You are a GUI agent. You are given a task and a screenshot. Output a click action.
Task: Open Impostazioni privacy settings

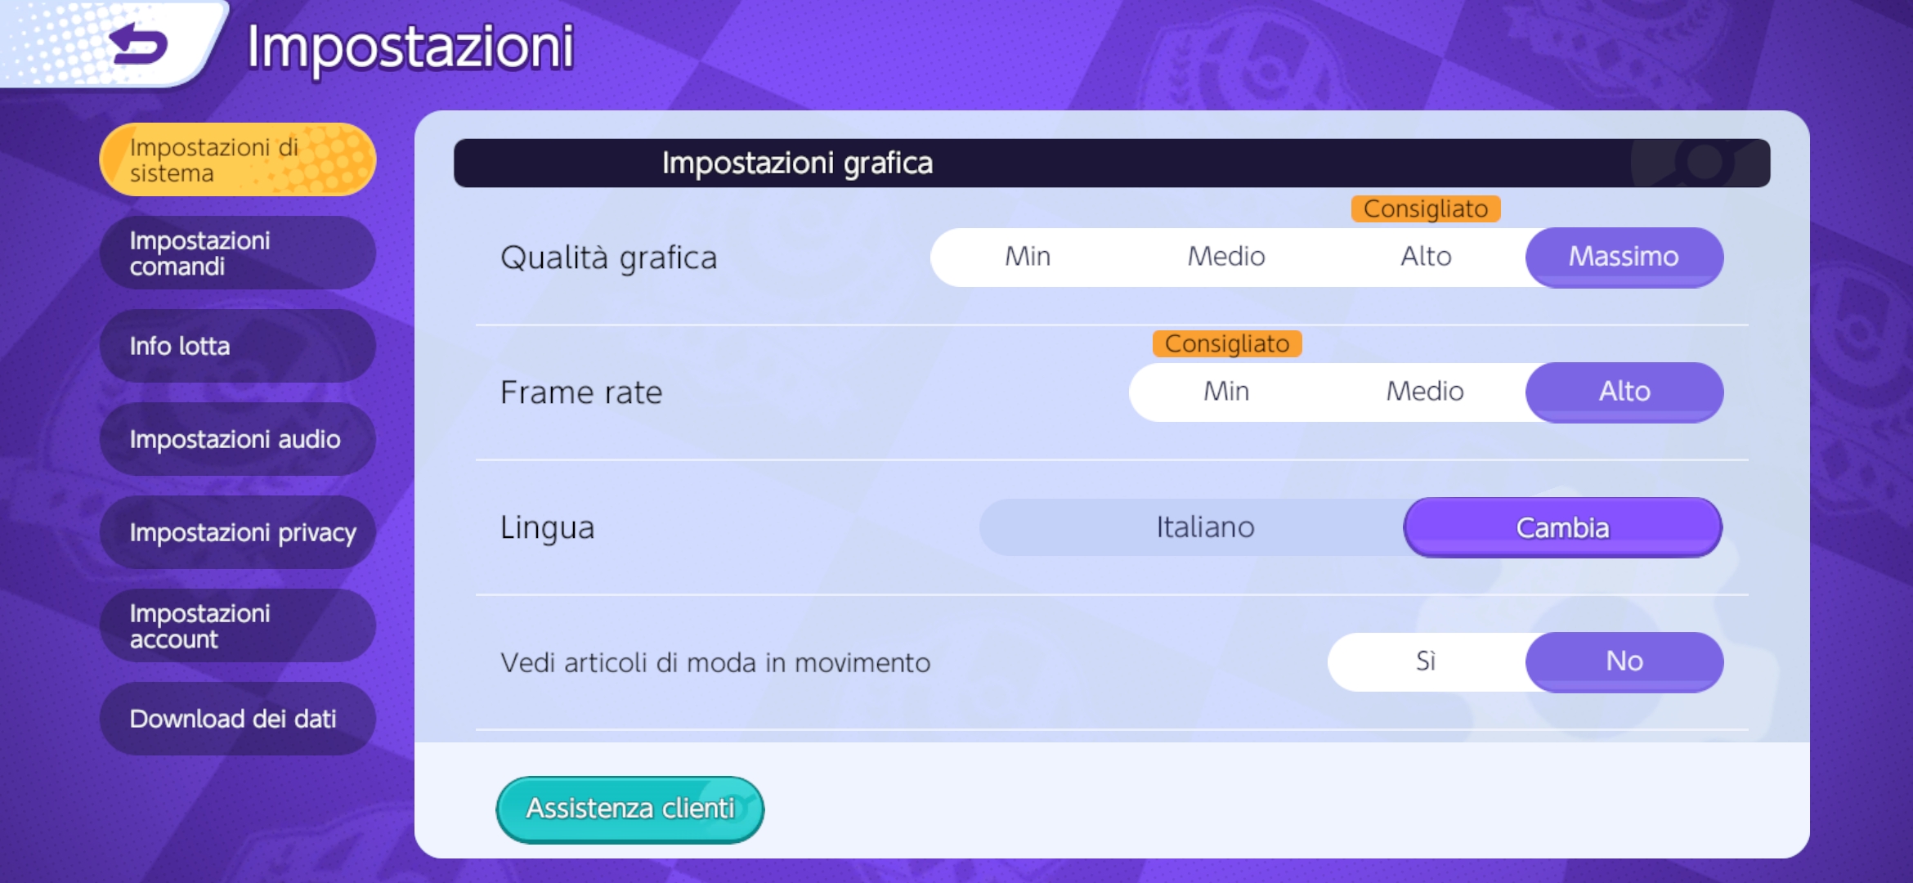click(237, 532)
